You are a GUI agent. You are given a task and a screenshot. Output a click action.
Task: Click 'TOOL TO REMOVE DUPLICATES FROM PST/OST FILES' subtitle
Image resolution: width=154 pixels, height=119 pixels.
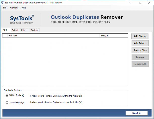click(x=80, y=22)
